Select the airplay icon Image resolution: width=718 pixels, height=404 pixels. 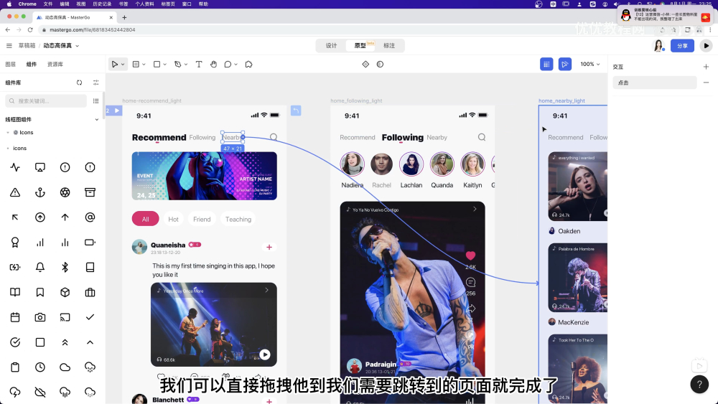point(40,167)
